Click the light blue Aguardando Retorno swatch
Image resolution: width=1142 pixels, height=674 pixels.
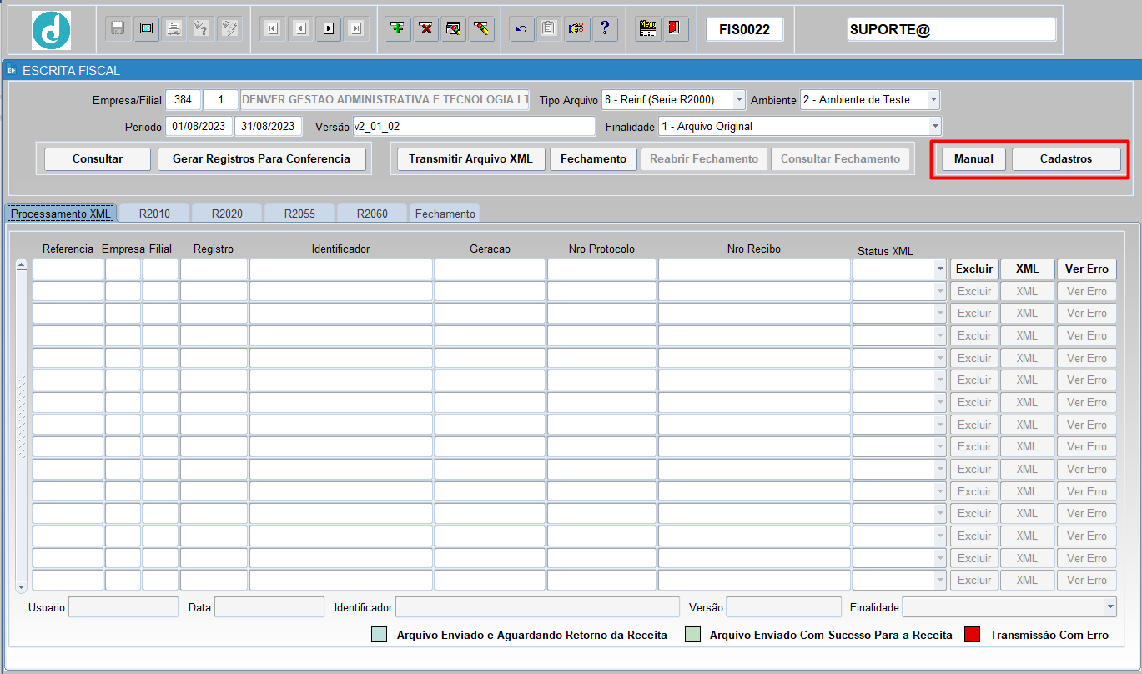coord(379,635)
